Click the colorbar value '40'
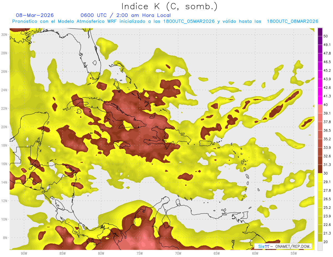 [326, 105]
